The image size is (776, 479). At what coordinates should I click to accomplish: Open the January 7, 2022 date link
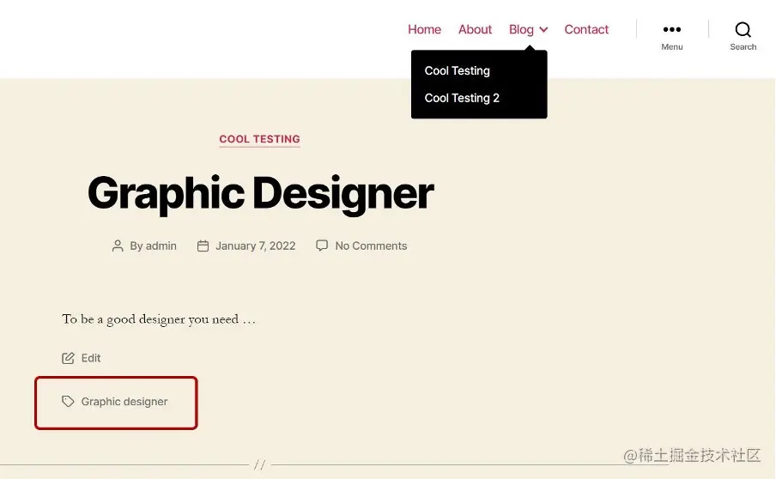pos(255,246)
